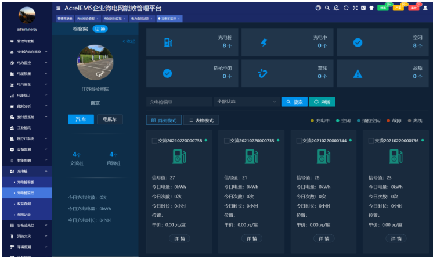Viewport: 433px width, 257px height.
Task: Click the green 刷新 refresh button
Action: [322, 102]
